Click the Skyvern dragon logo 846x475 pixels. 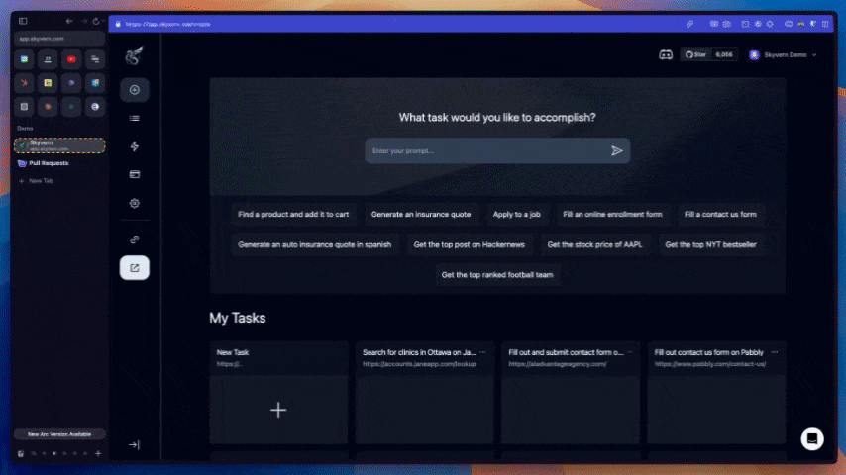[134, 56]
